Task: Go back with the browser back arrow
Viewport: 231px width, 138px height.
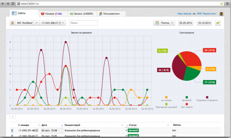Action: (3, 4)
